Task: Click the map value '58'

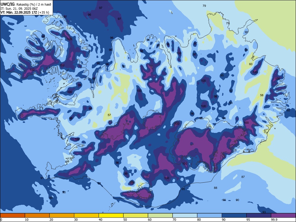Action: [262, 95]
